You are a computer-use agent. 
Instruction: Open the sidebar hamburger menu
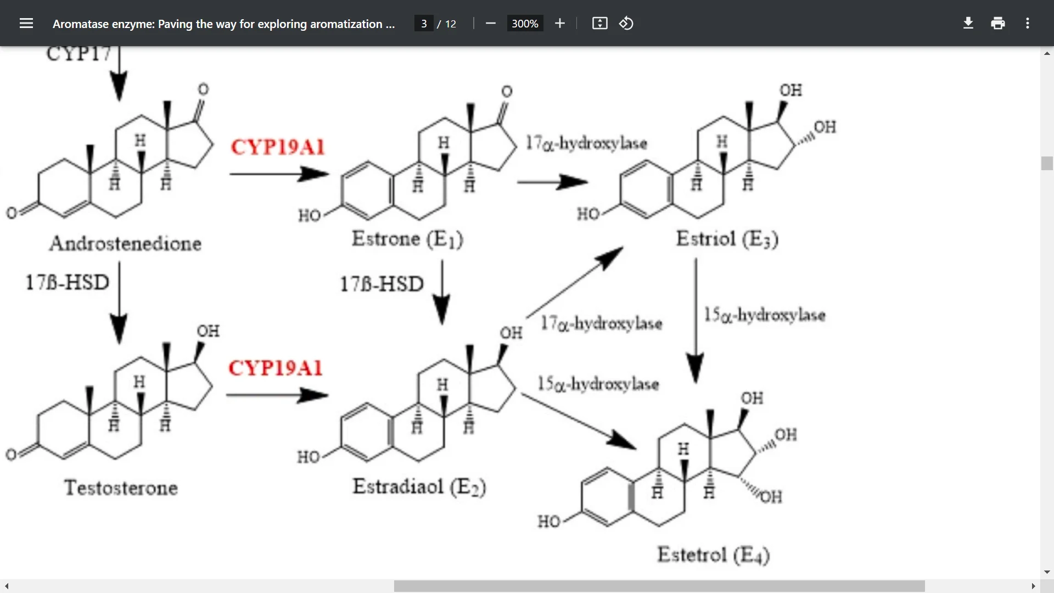(26, 23)
